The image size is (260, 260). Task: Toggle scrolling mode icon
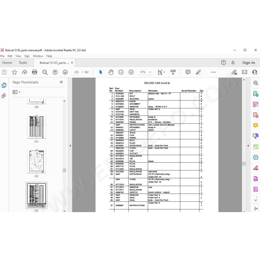coord(173,72)
